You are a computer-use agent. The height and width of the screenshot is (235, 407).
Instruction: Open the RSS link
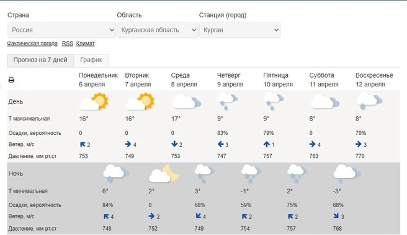click(68, 44)
